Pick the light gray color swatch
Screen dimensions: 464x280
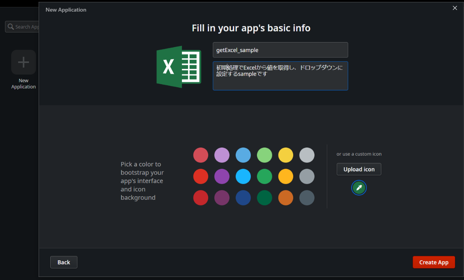[307, 155]
